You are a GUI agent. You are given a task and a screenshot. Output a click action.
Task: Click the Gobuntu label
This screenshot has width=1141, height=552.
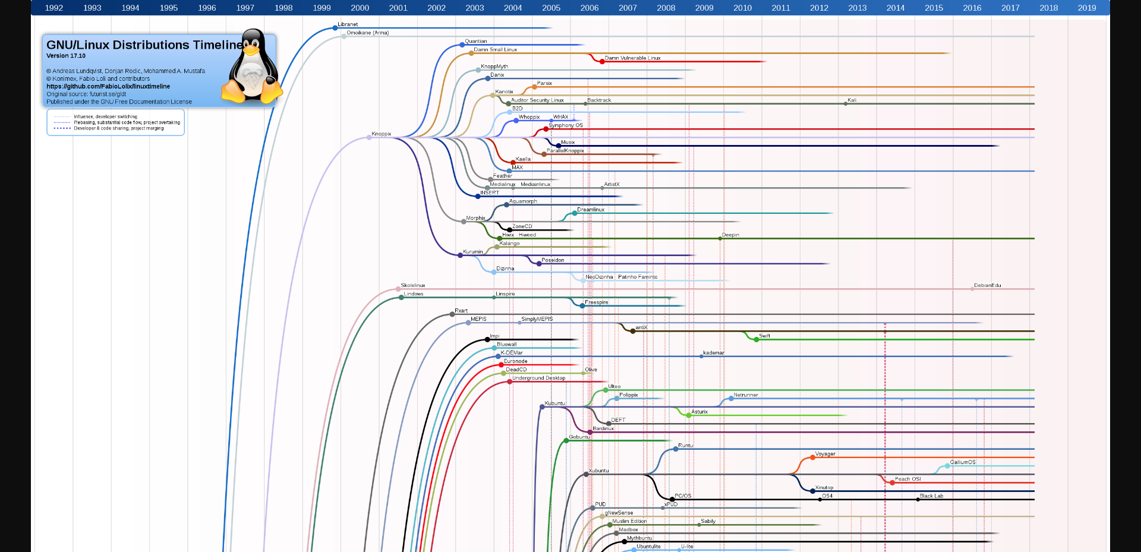click(579, 437)
